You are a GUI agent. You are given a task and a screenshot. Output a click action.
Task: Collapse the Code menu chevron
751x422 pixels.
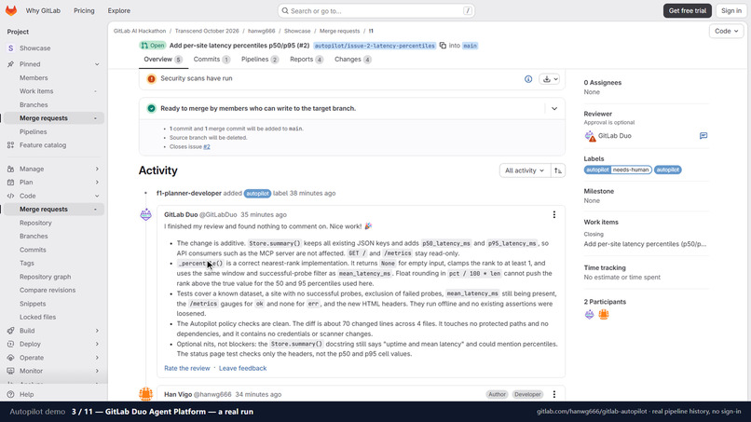coord(97,196)
